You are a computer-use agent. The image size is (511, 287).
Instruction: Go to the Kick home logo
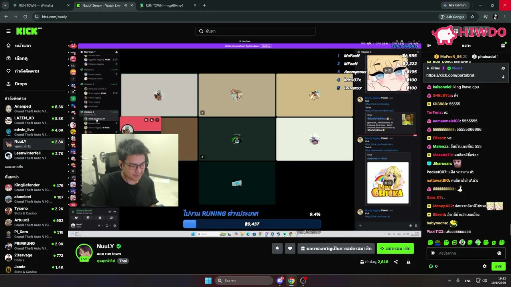point(29,31)
